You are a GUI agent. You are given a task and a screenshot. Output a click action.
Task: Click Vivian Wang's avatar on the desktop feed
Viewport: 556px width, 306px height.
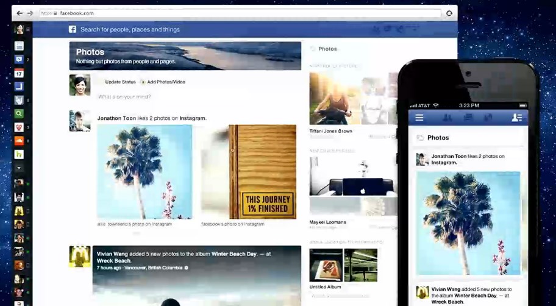click(x=80, y=257)
